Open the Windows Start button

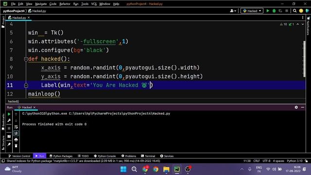(123, 169)
